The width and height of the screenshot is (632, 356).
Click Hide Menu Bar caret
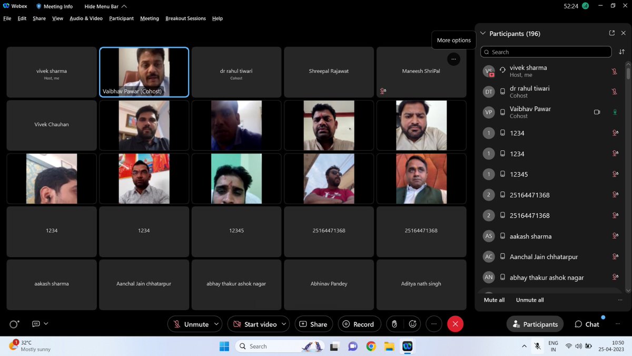(123, 6)
